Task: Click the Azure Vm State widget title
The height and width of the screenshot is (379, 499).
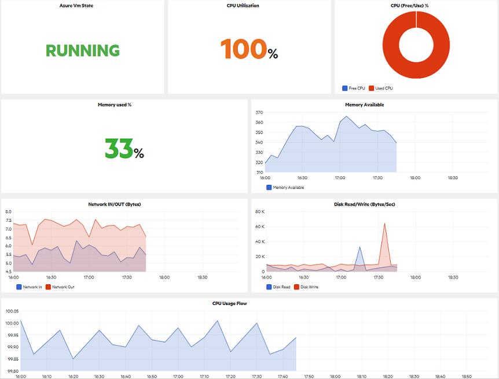Action: click(76, 5)
